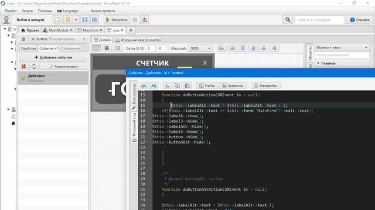Click the Заменить button
The image size is (375, 210).
pos(233,86)
